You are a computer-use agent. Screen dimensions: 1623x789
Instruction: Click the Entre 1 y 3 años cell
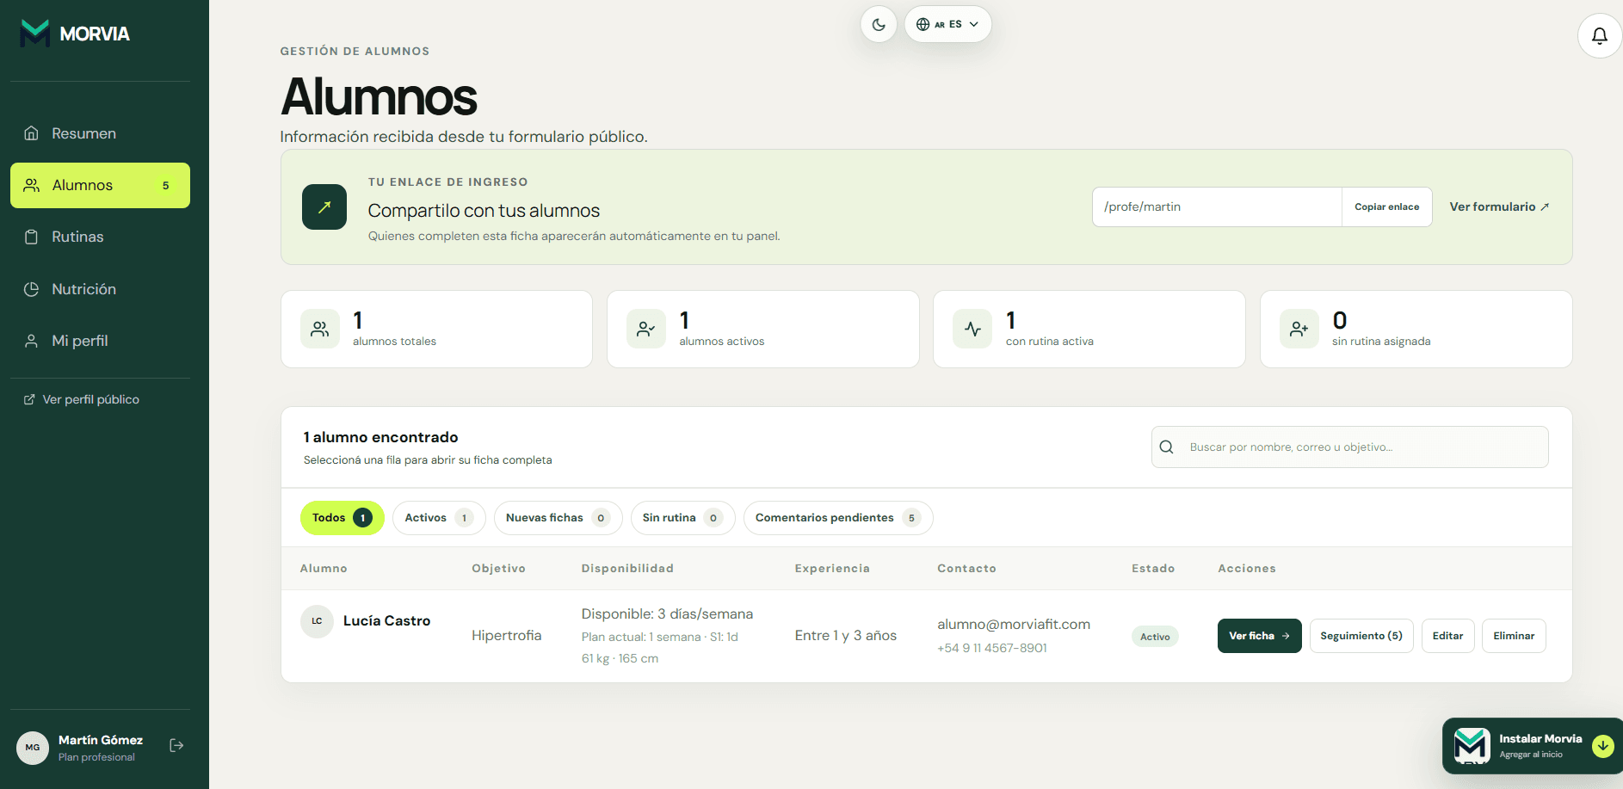coord(845,635)
